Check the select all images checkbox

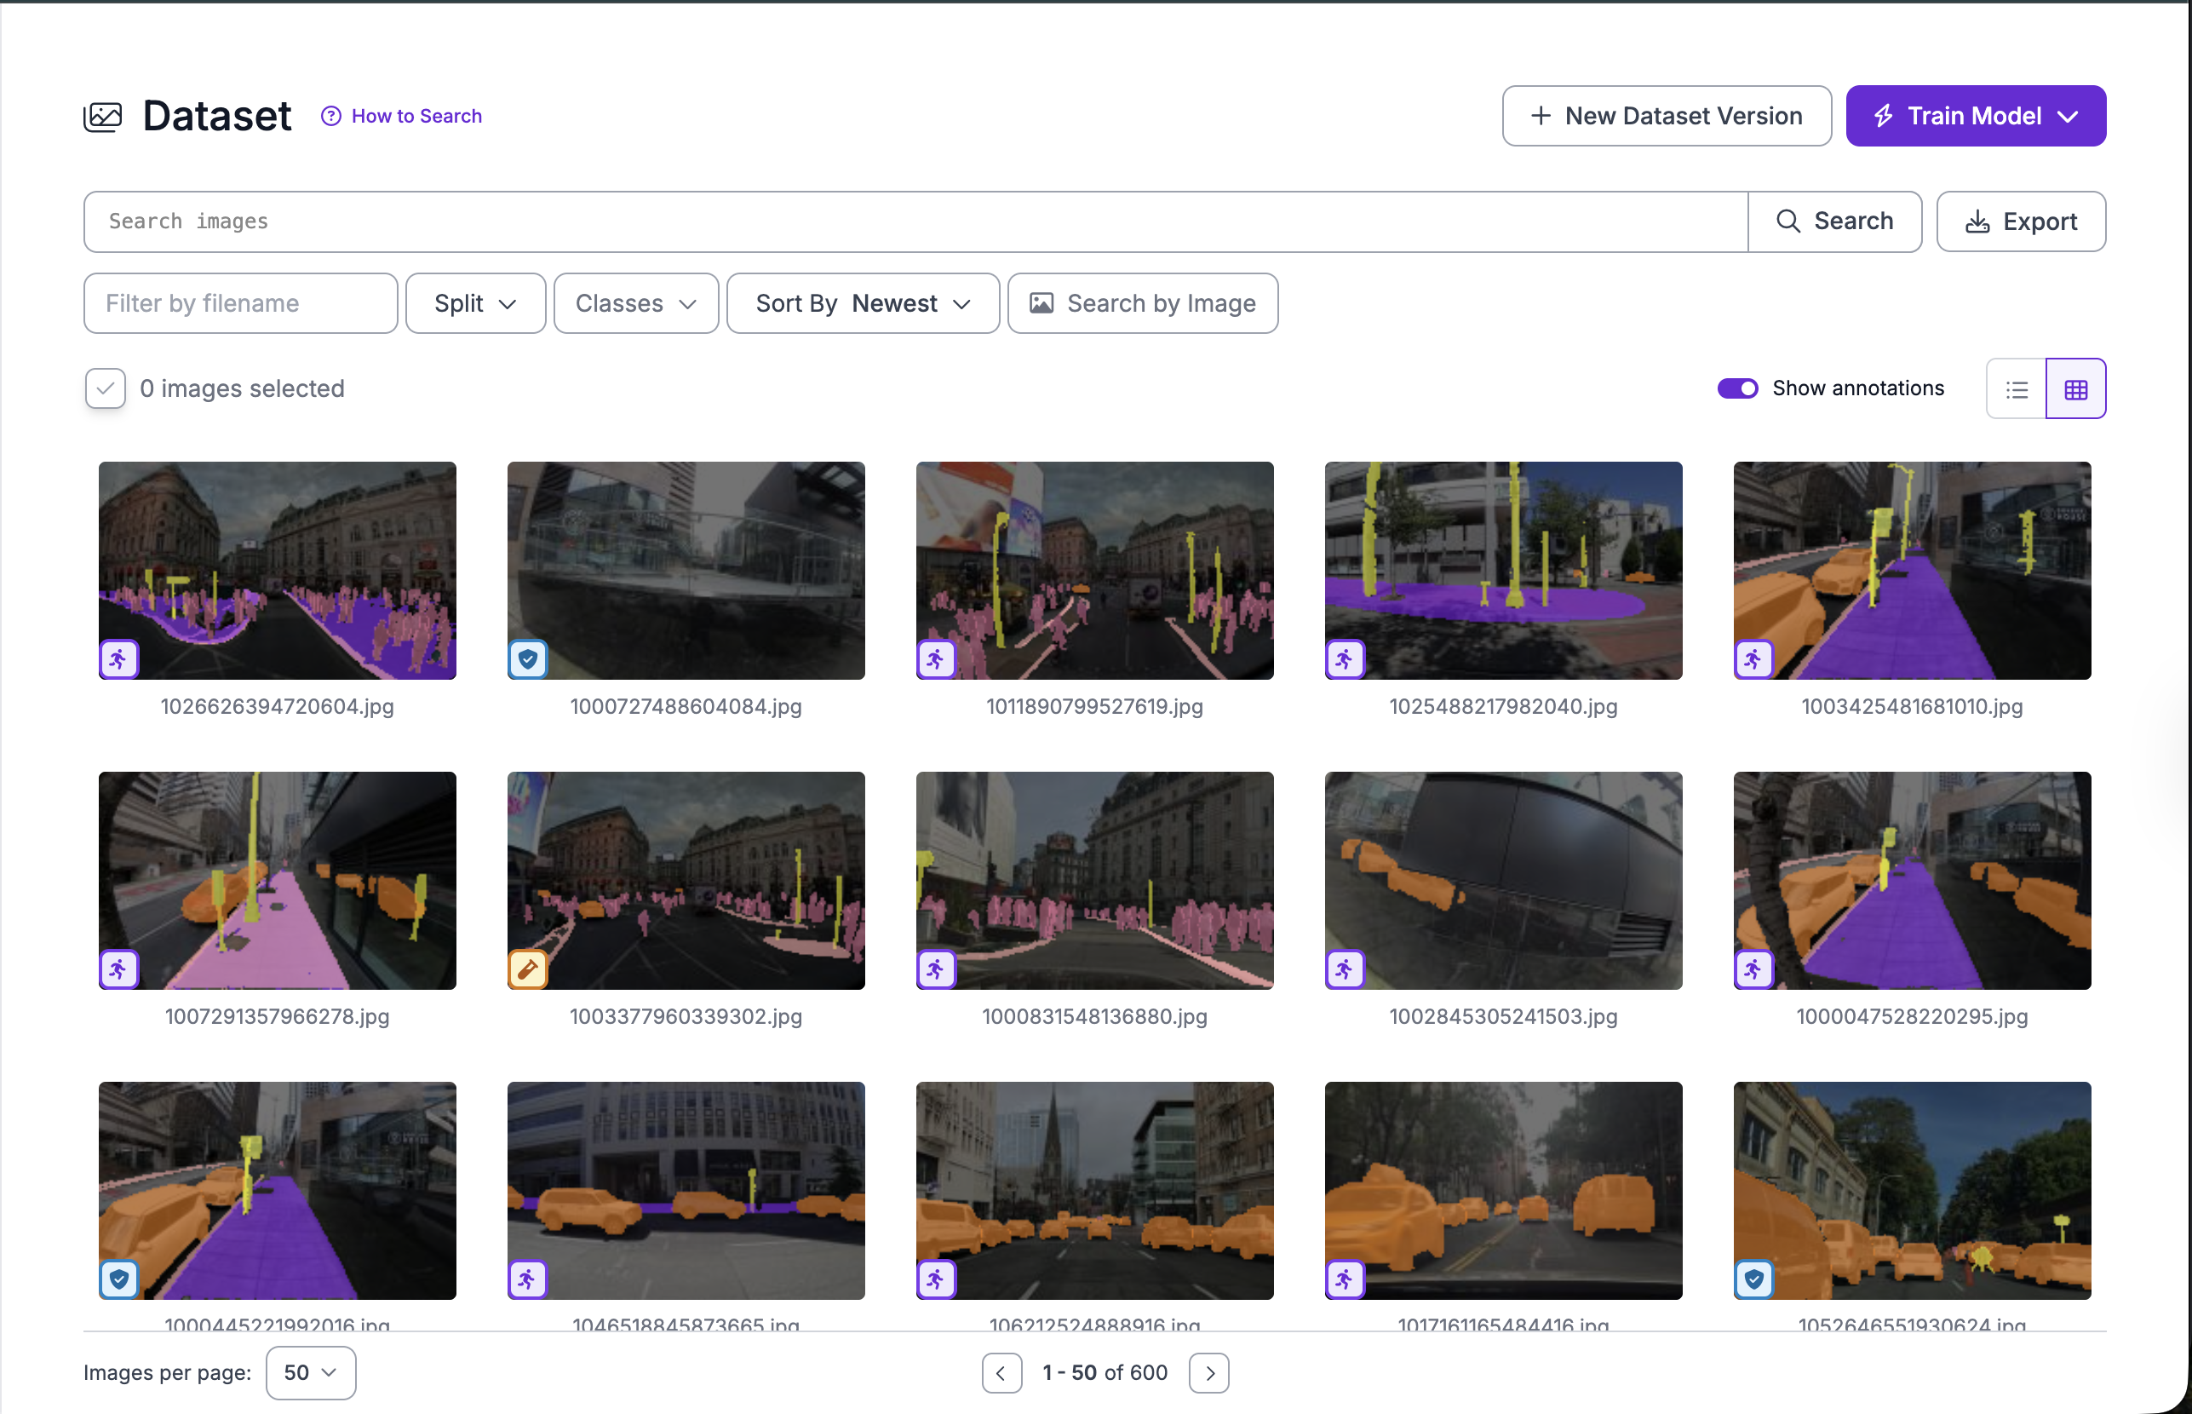106,388
